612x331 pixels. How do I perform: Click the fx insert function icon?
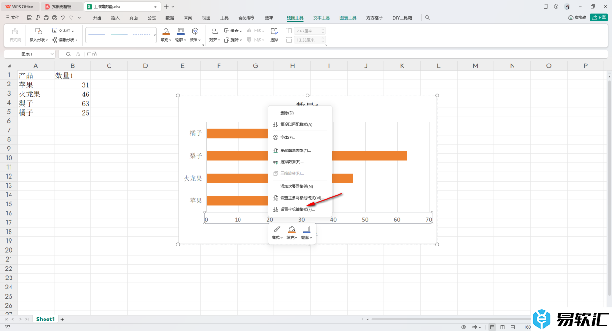click(78, 54)
